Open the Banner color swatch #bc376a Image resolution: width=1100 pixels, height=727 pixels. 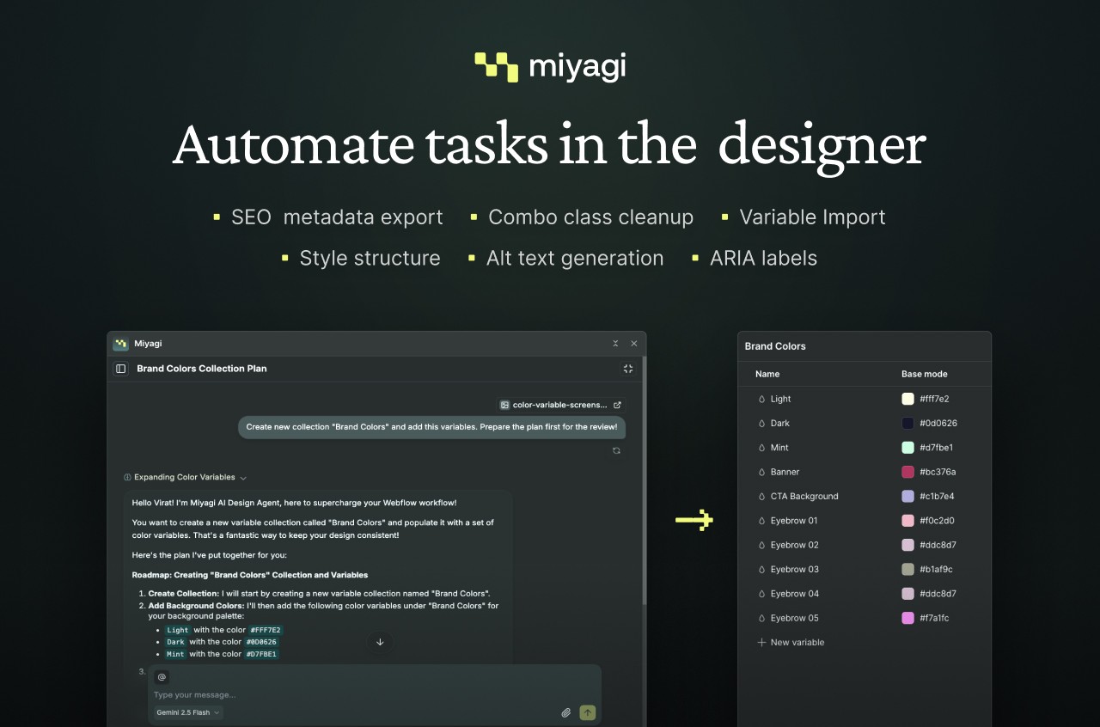[x=907, y=472]
